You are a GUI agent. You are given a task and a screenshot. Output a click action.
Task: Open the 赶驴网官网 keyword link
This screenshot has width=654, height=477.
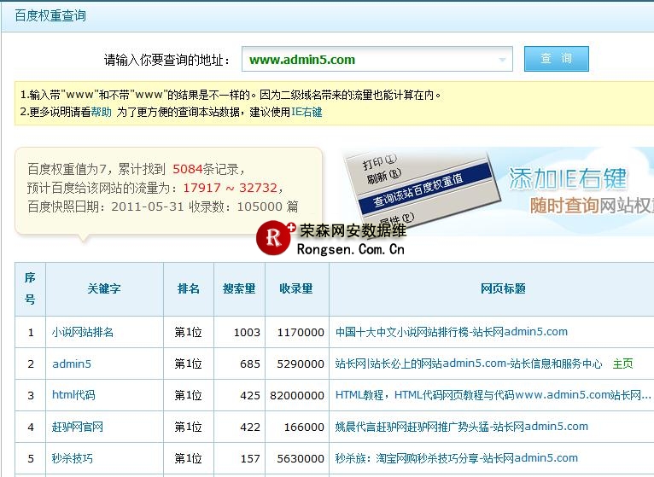(78, 427)
